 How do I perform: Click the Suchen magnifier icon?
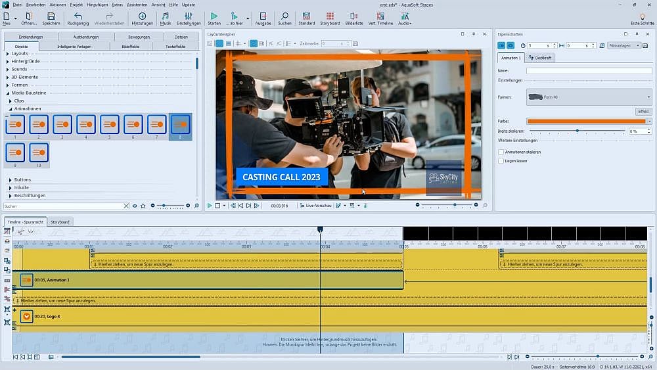(284, 16)
